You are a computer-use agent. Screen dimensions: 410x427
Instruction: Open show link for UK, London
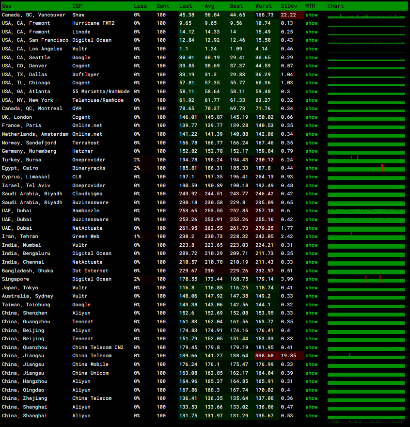(x=311, y=117)
